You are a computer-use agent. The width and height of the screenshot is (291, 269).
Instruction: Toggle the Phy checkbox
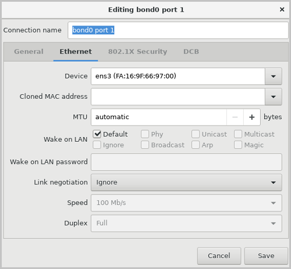(x=145, y=134)
